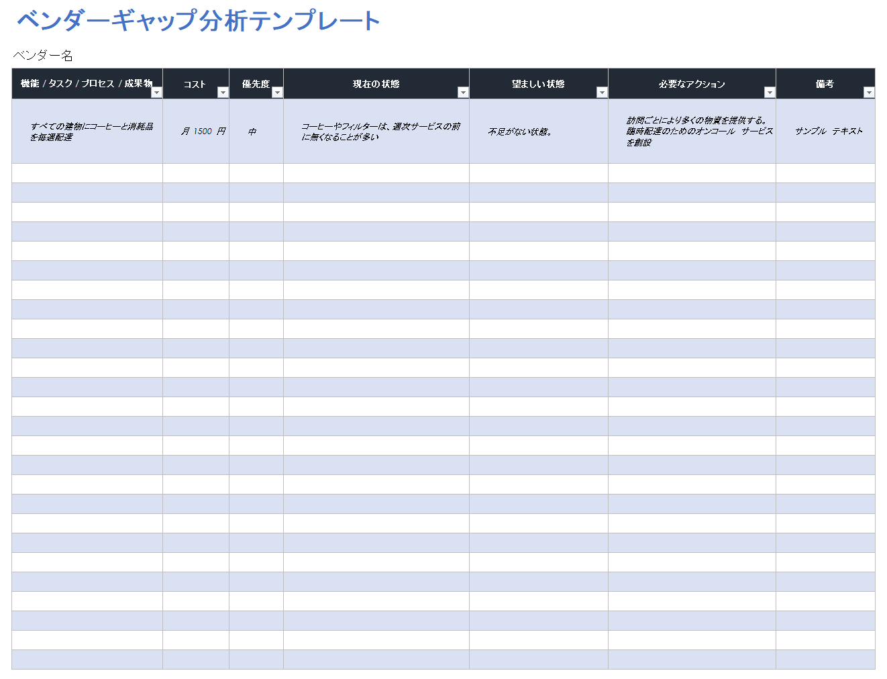Click cell コーヒーやフィルターは、週次サービスの前に無くなることが多い
Viewport: 887px width, 679px height.
376,132
